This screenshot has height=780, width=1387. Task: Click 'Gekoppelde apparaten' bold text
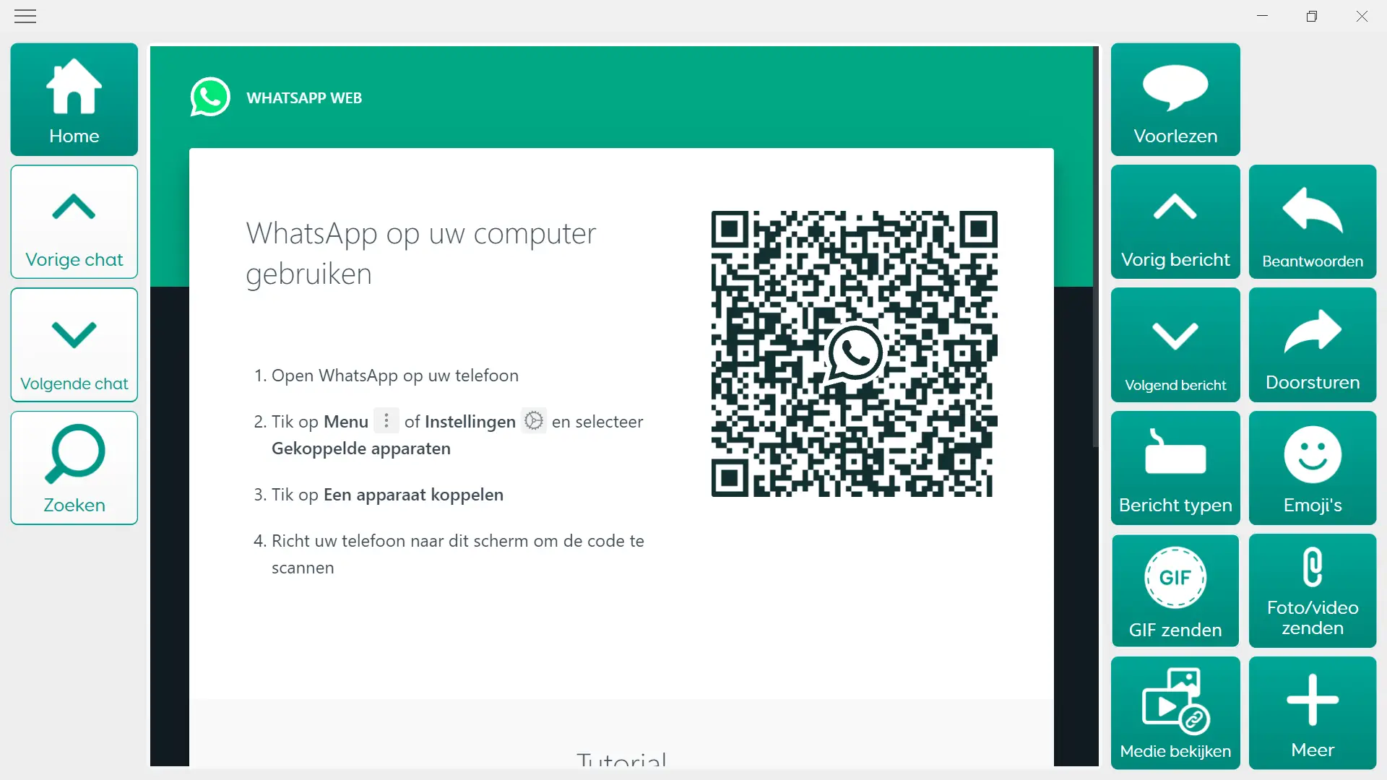click(361, 448)
